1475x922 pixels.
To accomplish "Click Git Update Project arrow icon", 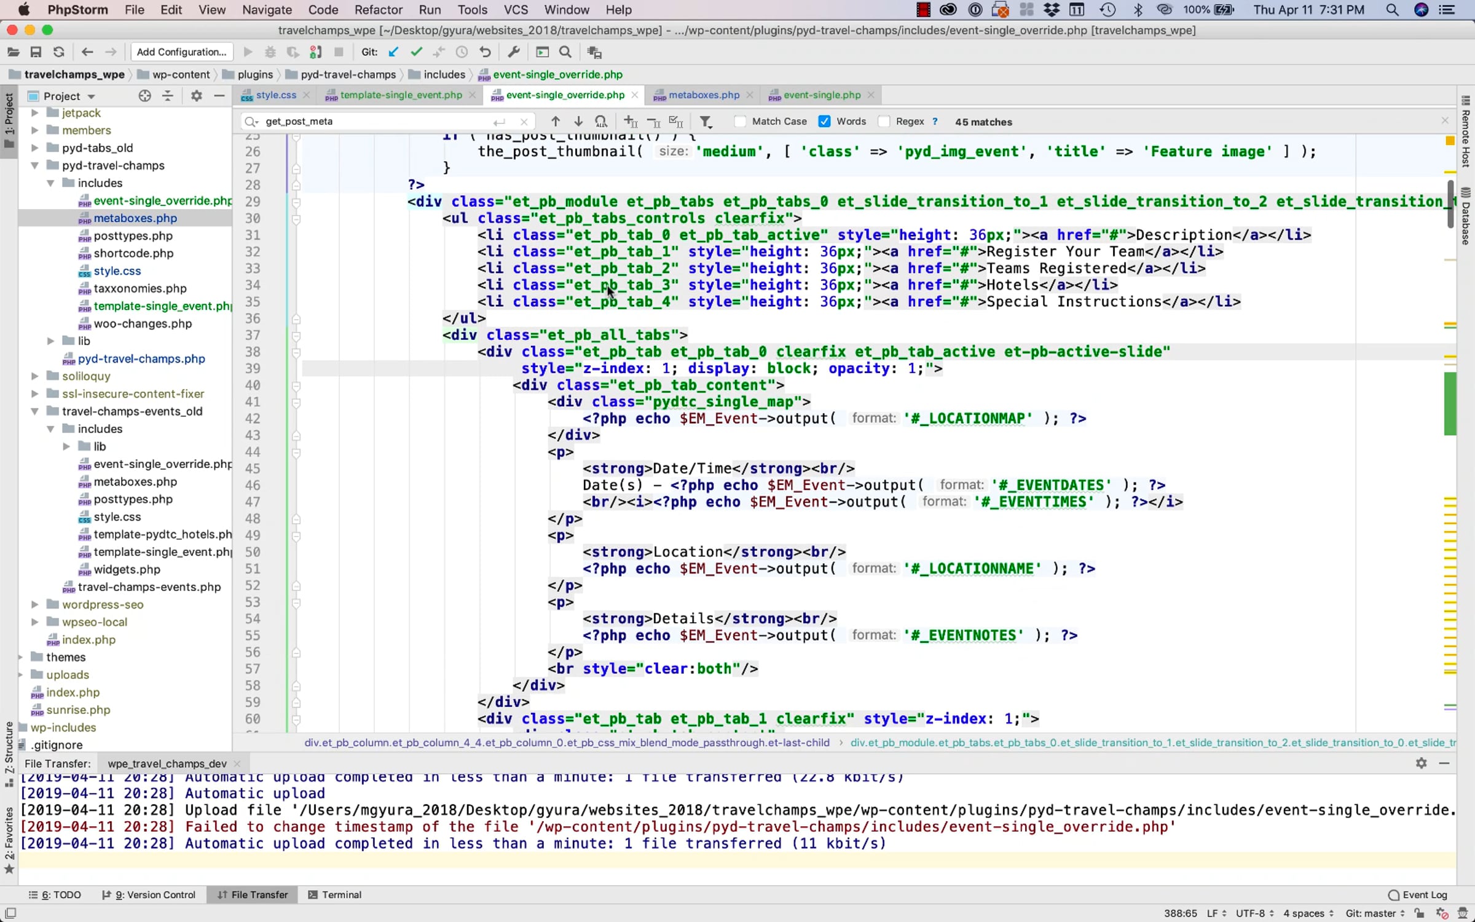I will tap(393, 52).
